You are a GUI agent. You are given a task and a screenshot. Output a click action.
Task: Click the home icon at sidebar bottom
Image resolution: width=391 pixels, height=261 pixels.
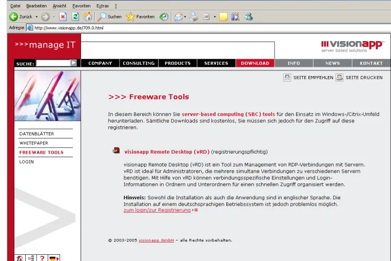[x=19, y=258]
